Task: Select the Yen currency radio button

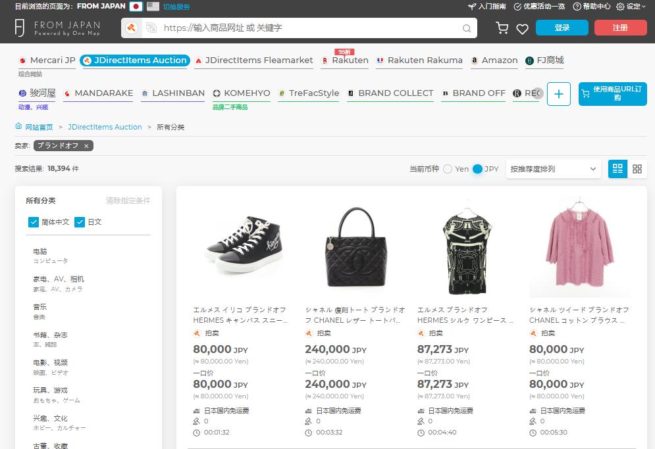Action: pyautogui.click(x=448, y=169)
